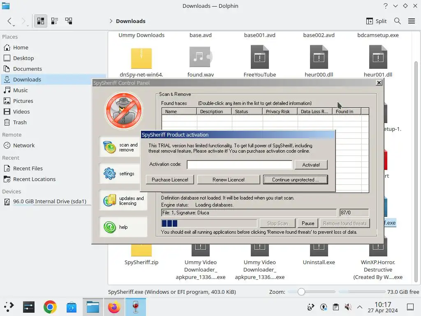Adjust the Dolphin zoom slider
421x316 pixels.
point(301,292)
